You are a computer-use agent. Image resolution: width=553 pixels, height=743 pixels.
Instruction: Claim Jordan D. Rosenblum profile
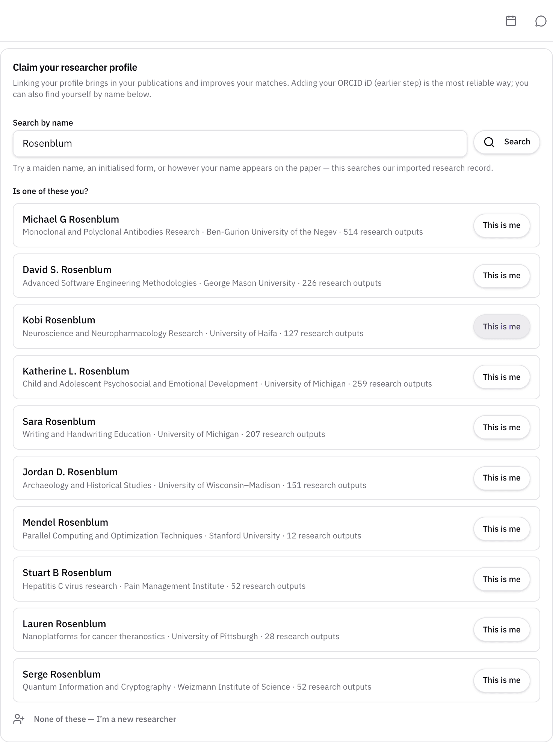pyautogui.click(x=502, y=478)
